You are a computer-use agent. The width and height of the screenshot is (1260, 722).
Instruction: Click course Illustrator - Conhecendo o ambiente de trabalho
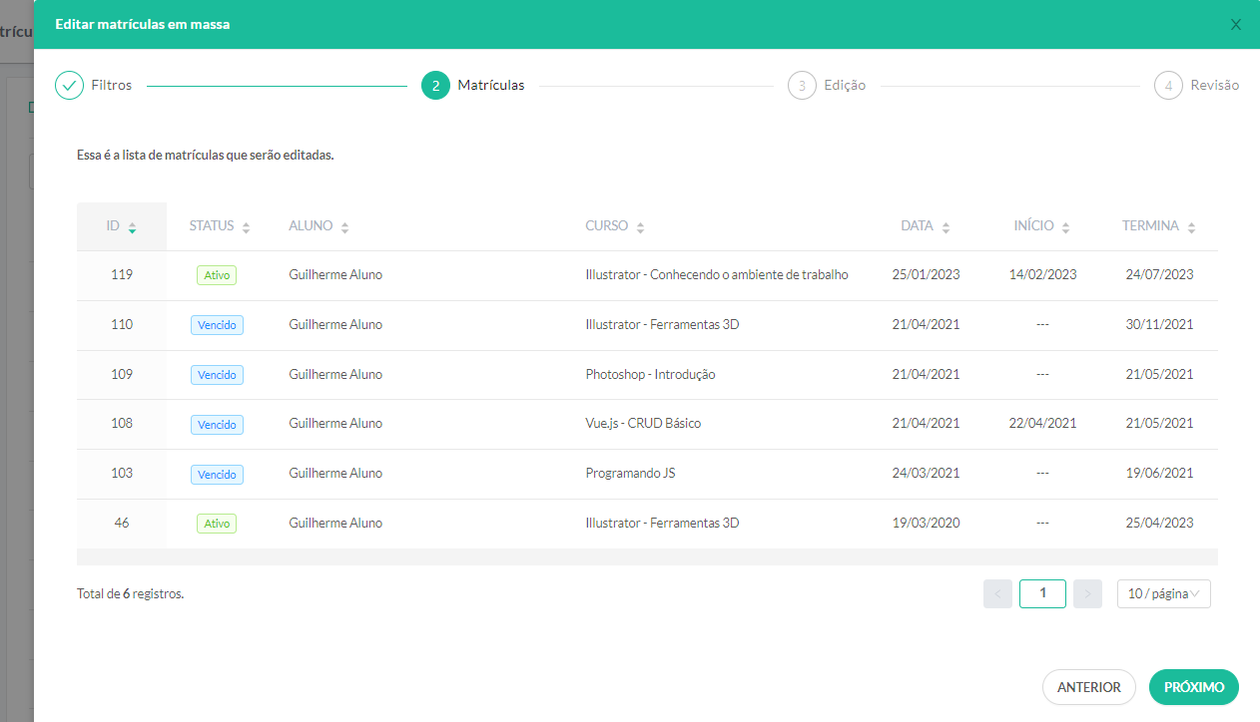coord(717,275)
